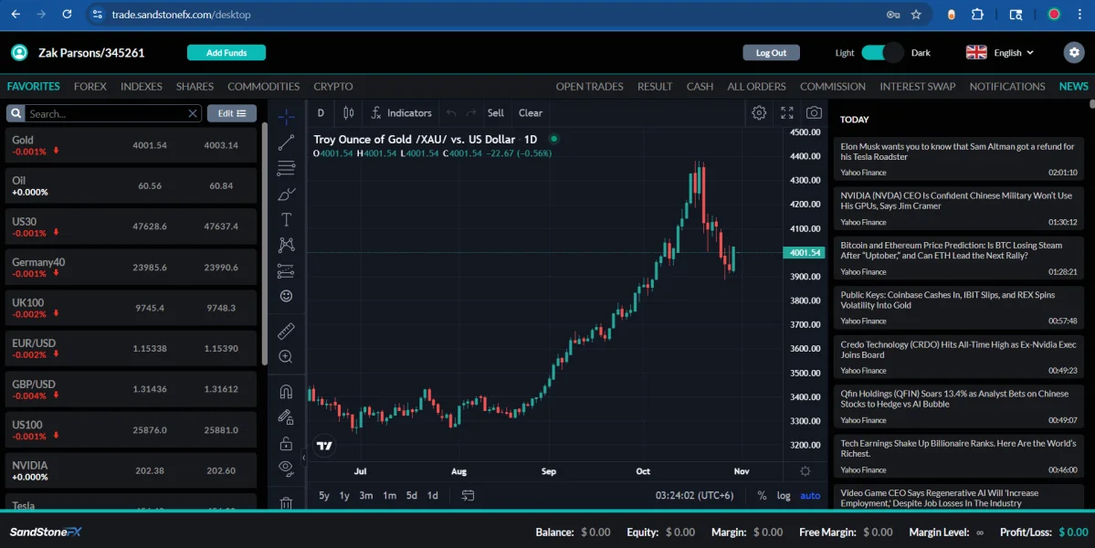Open the candlestick chart style selector
Viewport: 1095px width, 548px height.
[x=348, y=113]
